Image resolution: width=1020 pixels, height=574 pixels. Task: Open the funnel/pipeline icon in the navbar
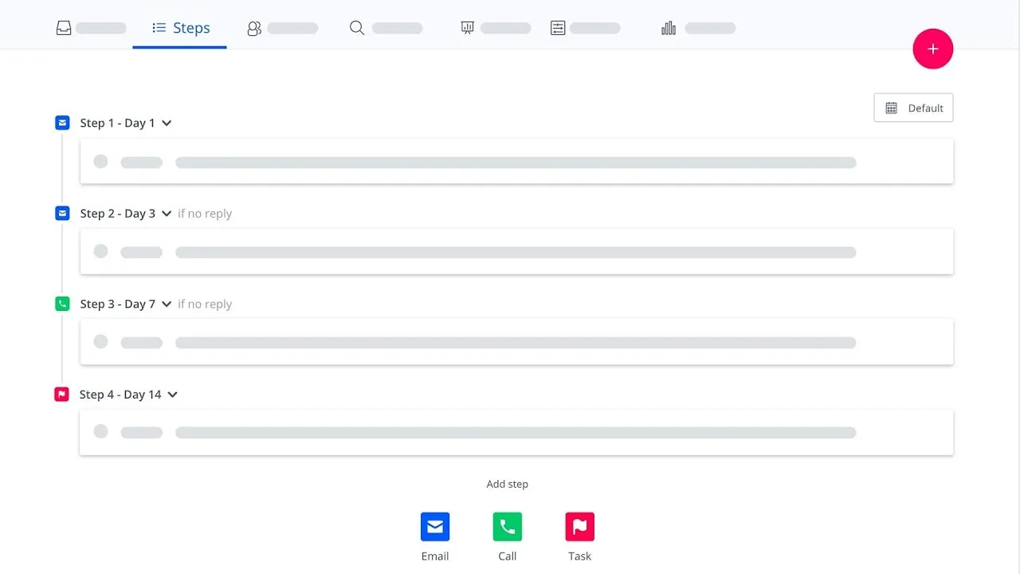pos(467,28)
